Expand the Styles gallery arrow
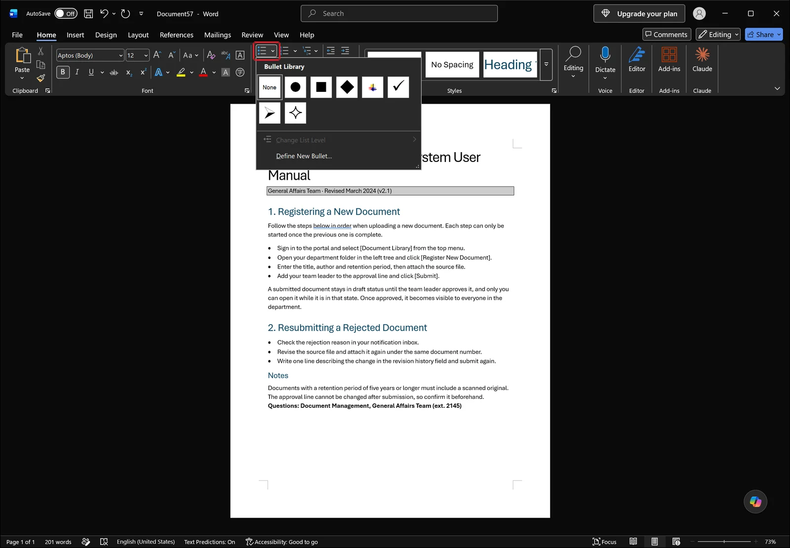The height and width of the screenshot is (548, 790). (x=546, y=65)
